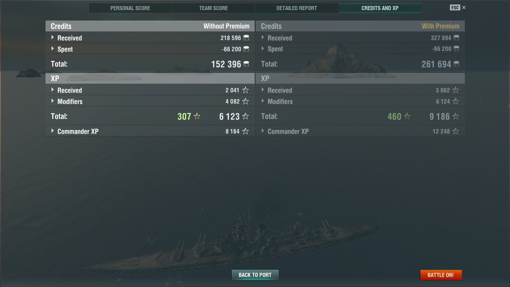Click the credits coin icon beside 218 596
The width and height of the screenshot is (510, 287).
coord(246,38)
